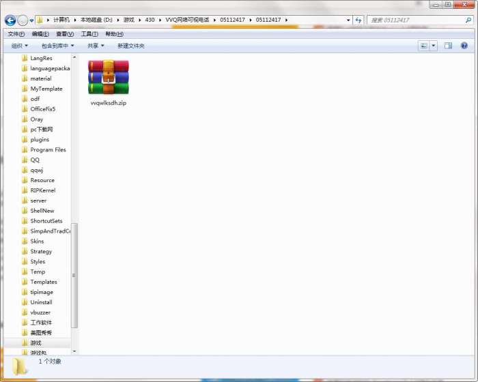The width and height of the screenshot is (478, 382).
Task: Select the Temp folder in tree
Action: pos(33,271)
